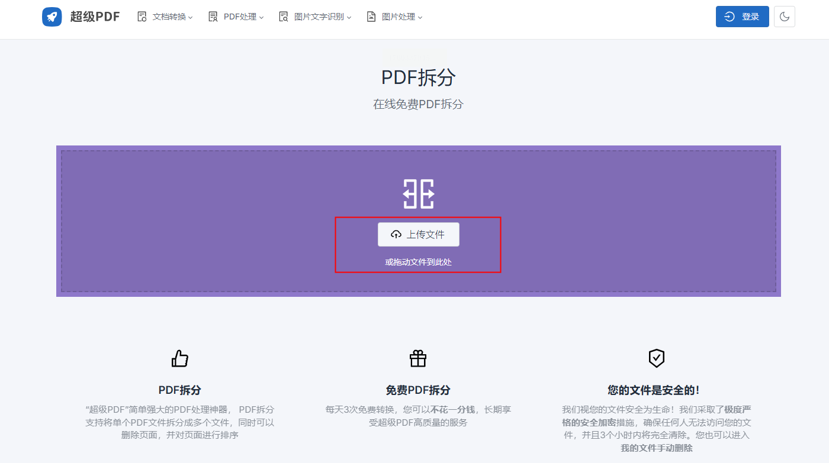Open the 图片文字识别 menu
The width and height of the screenshot is (829, 463).
point(315,17)
